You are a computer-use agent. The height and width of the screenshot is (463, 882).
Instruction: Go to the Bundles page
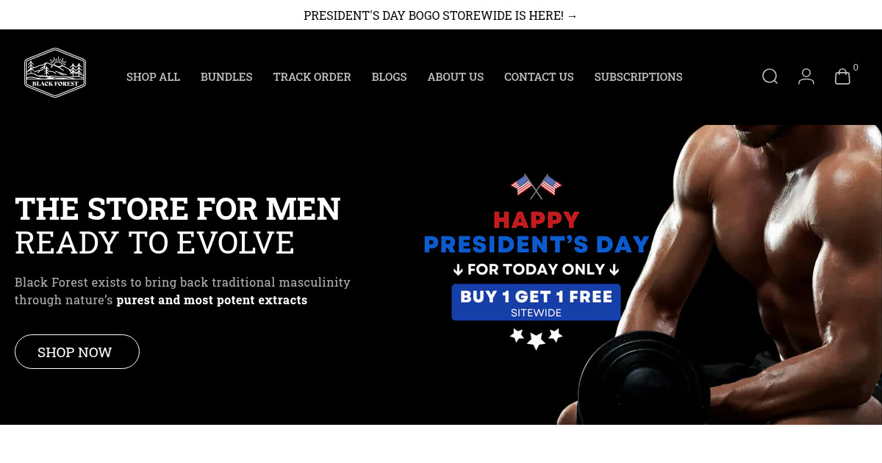(x=226, y=76)
